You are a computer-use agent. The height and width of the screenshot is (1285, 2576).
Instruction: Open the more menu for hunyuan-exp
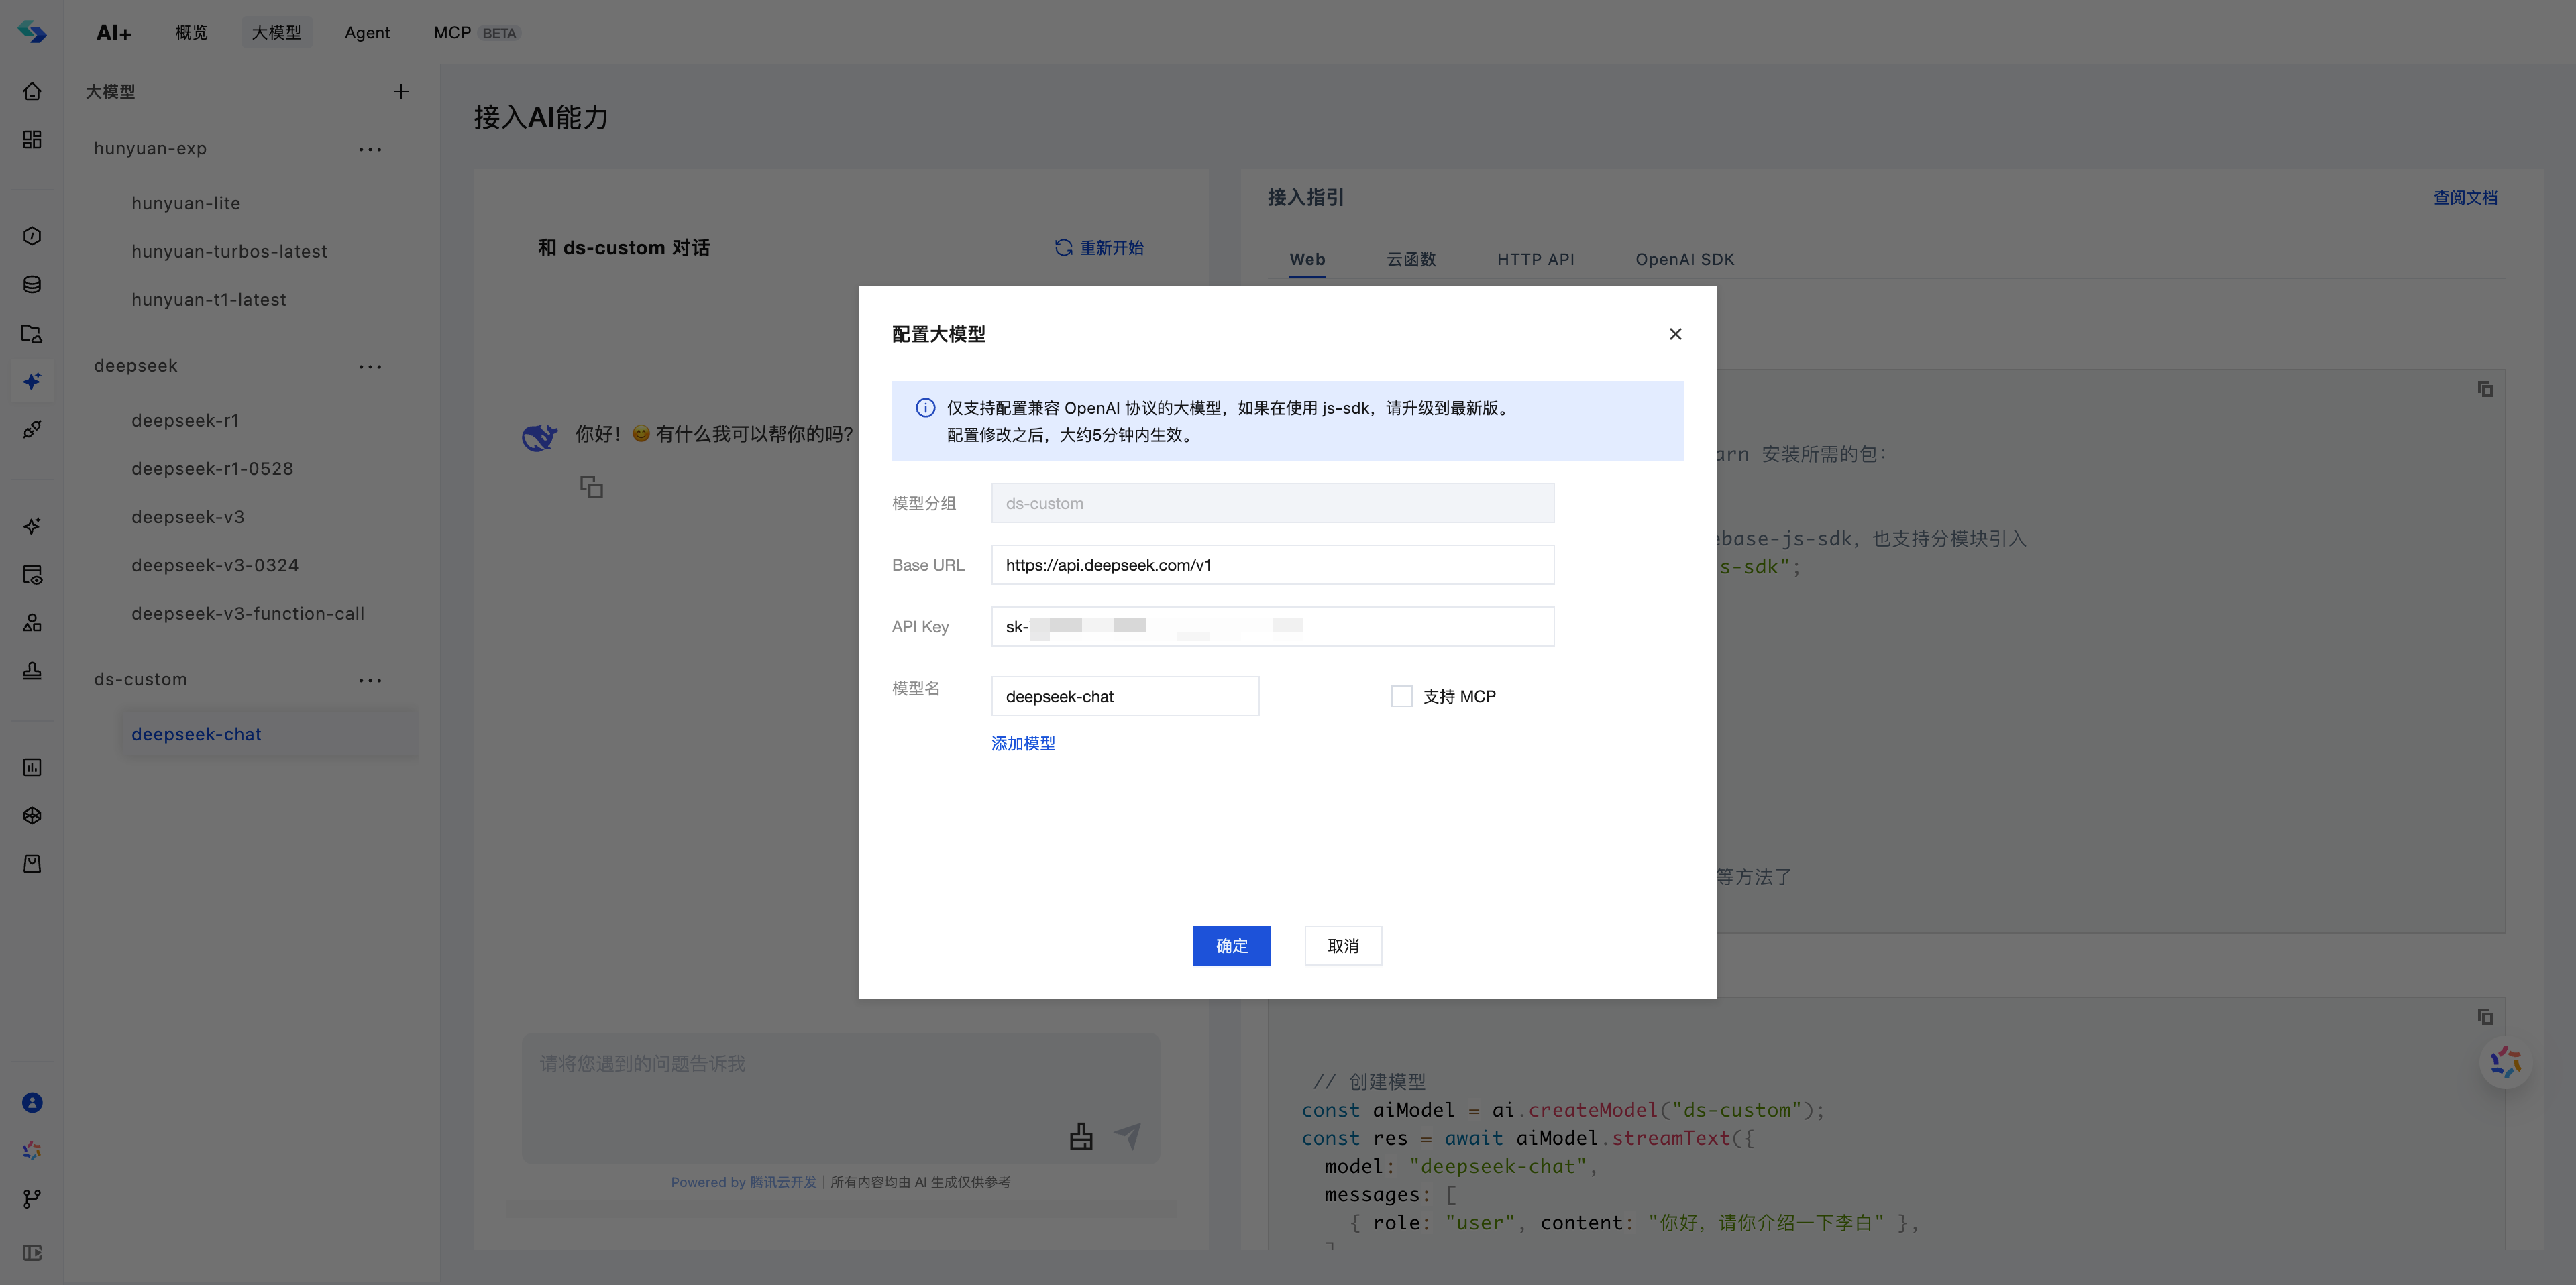(x=370, y=149)
